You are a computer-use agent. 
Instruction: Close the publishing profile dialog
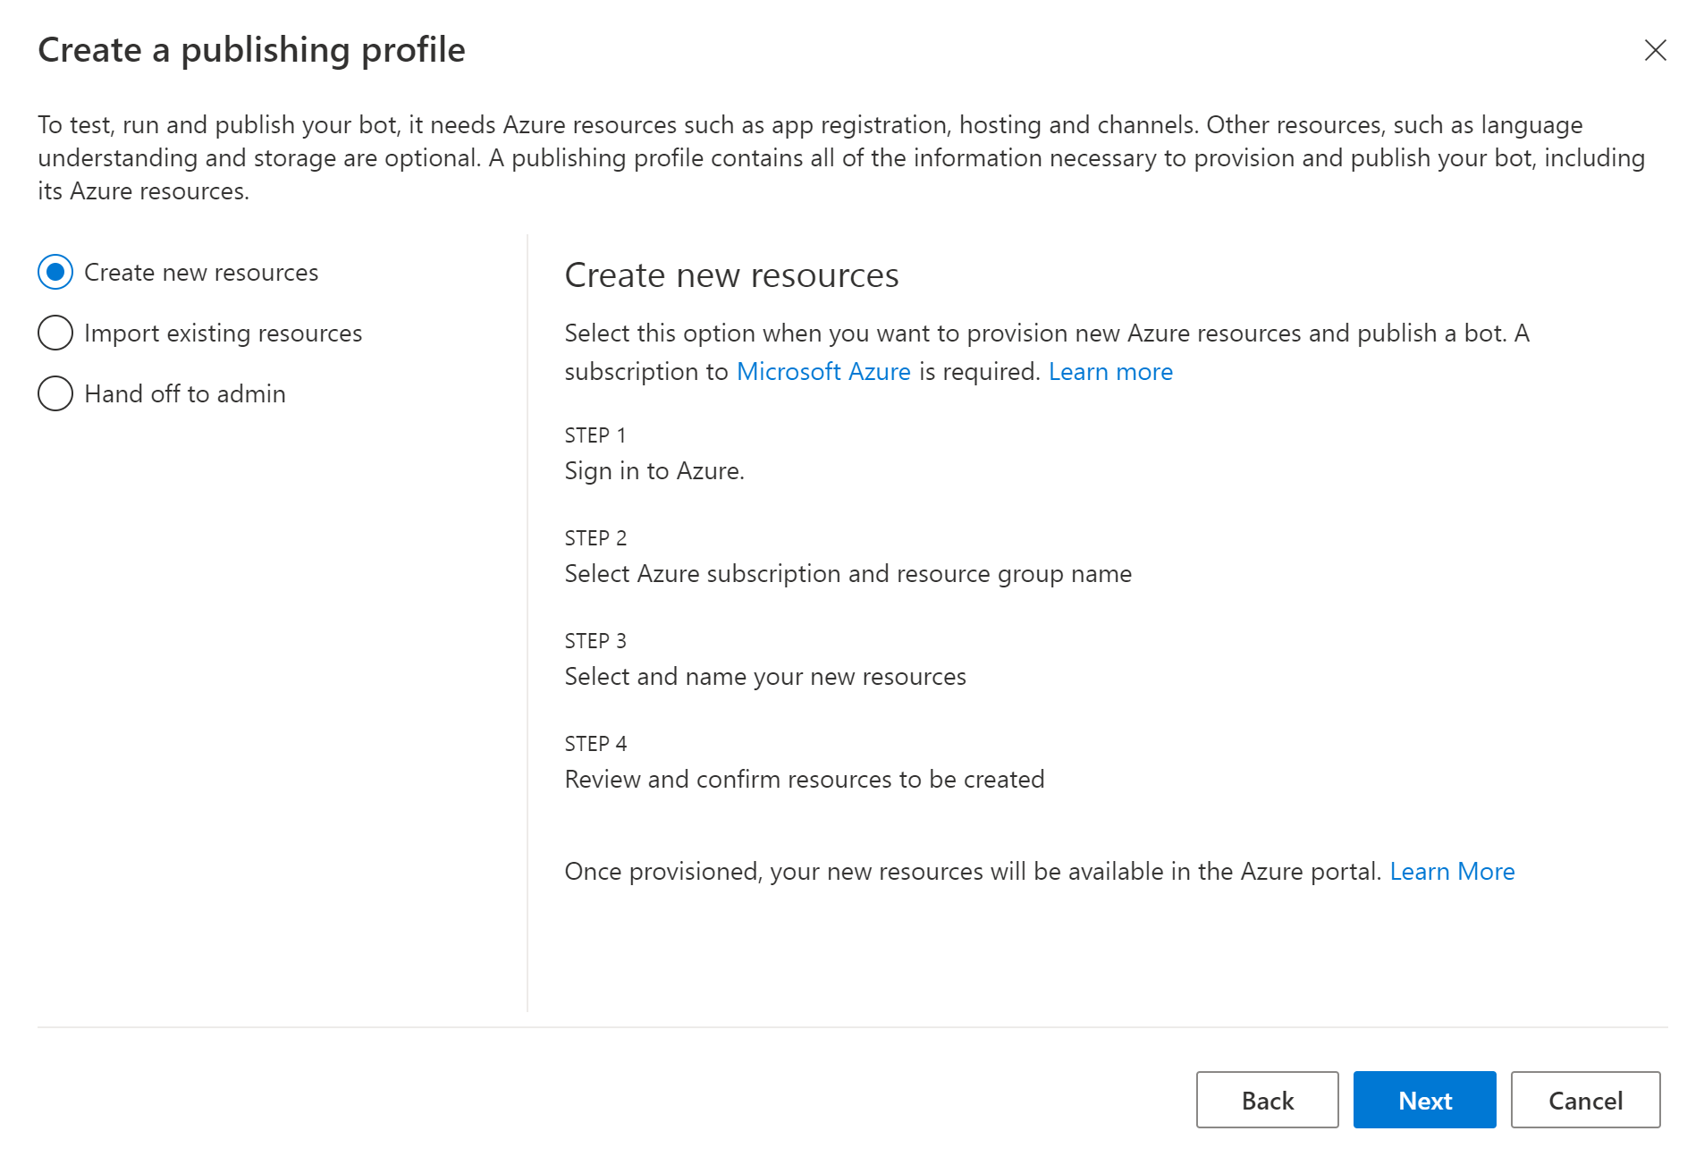[x=1655, y=50]
